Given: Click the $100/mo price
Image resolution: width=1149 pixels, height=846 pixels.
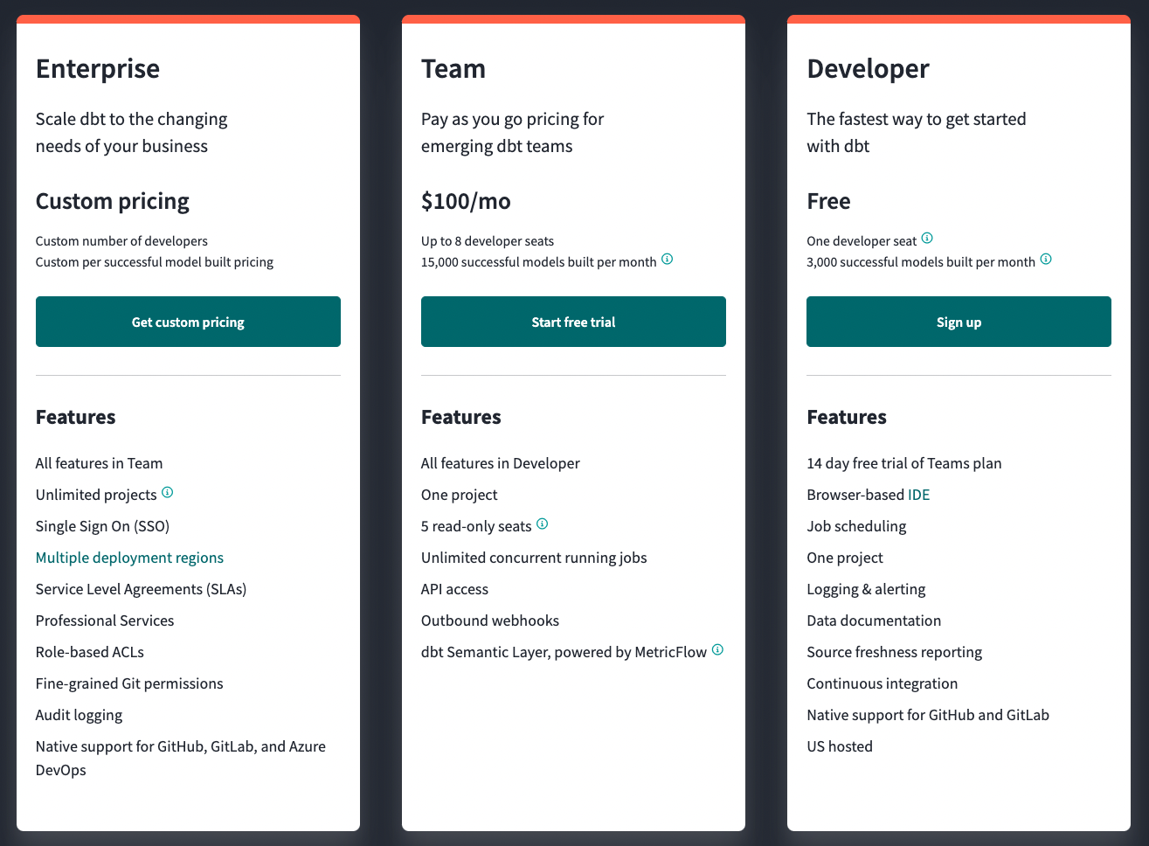Looking at the screenshot, I should [466, 201].
